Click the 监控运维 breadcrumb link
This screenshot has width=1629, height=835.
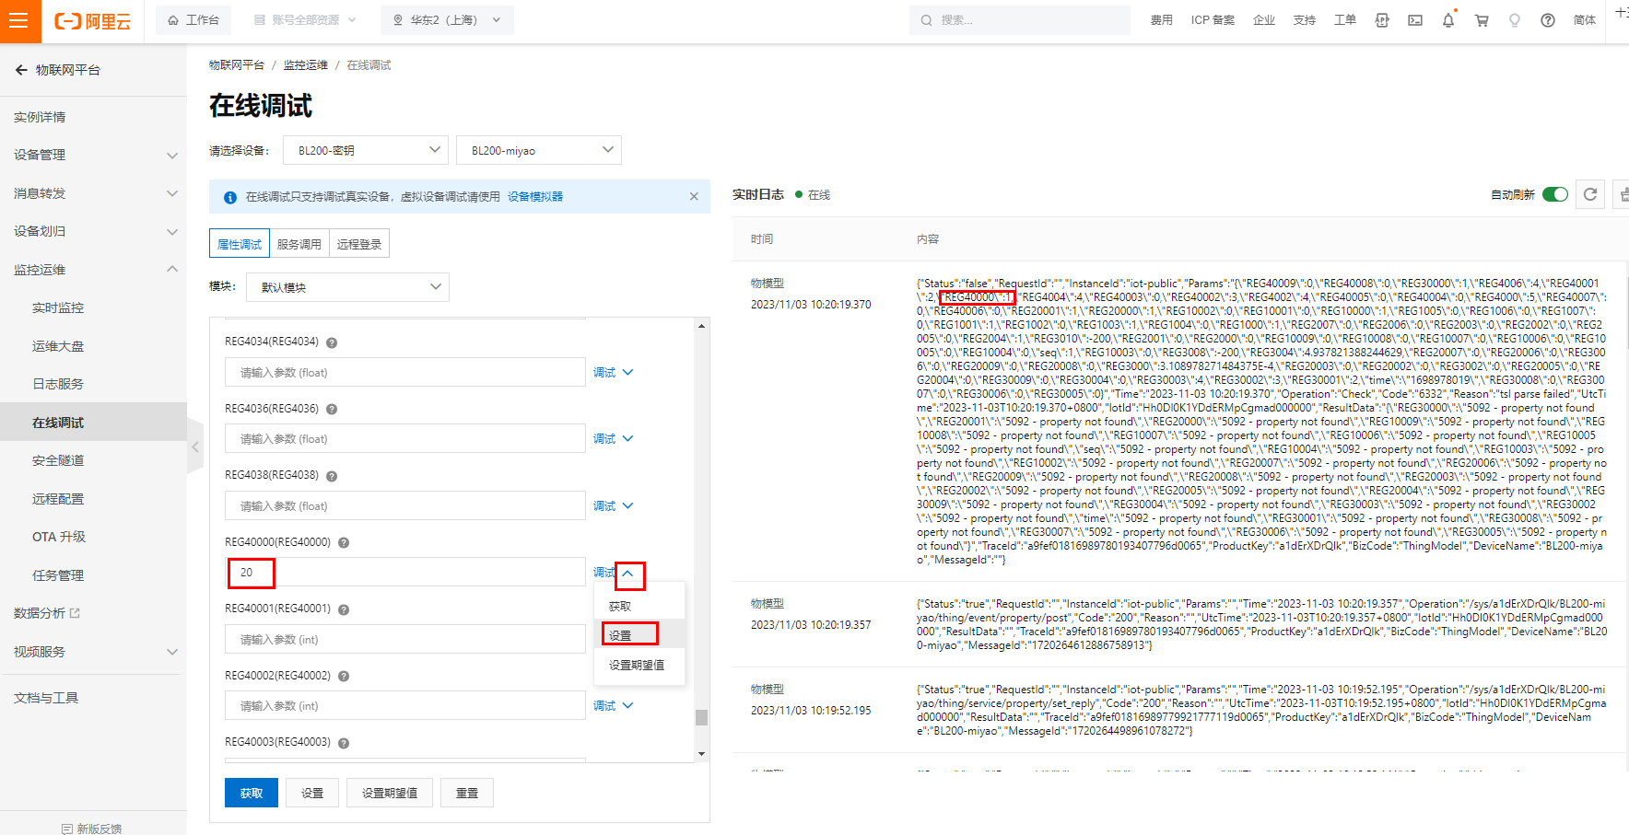click(306, 65)
